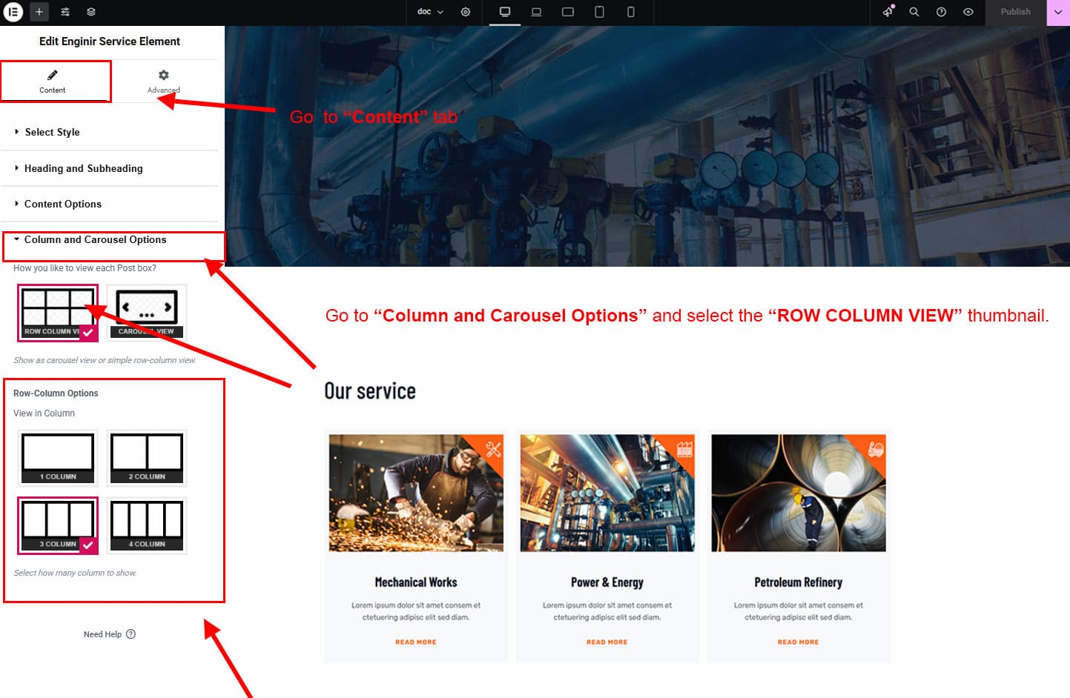Open Site Settings sliders icon
Image resolution: width=1070 pixels, height=698 pixels.
tap(65, 12)
